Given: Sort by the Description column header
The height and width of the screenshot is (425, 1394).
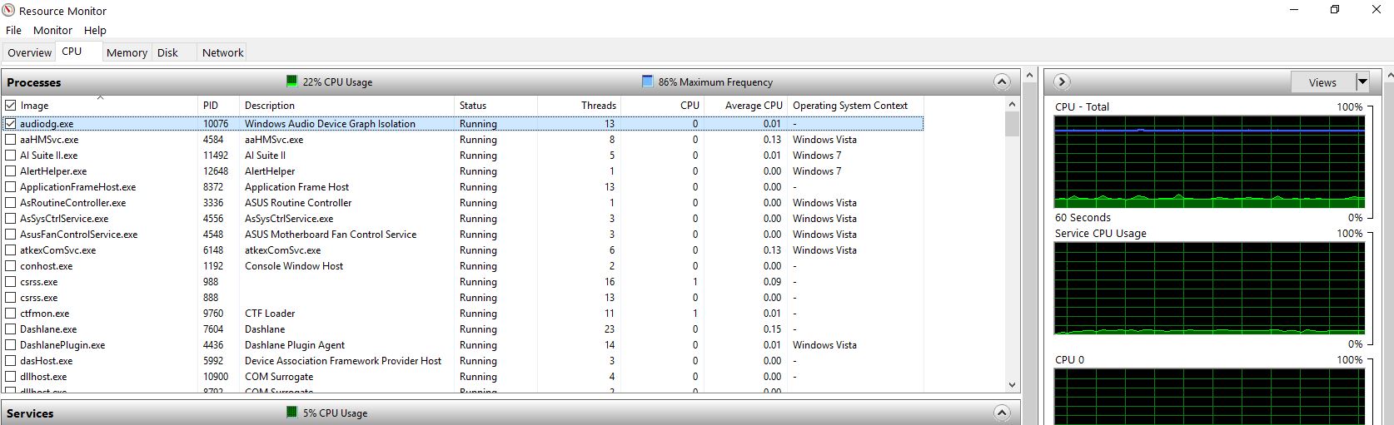Looking at the screenshot, I should coord(347,106).
